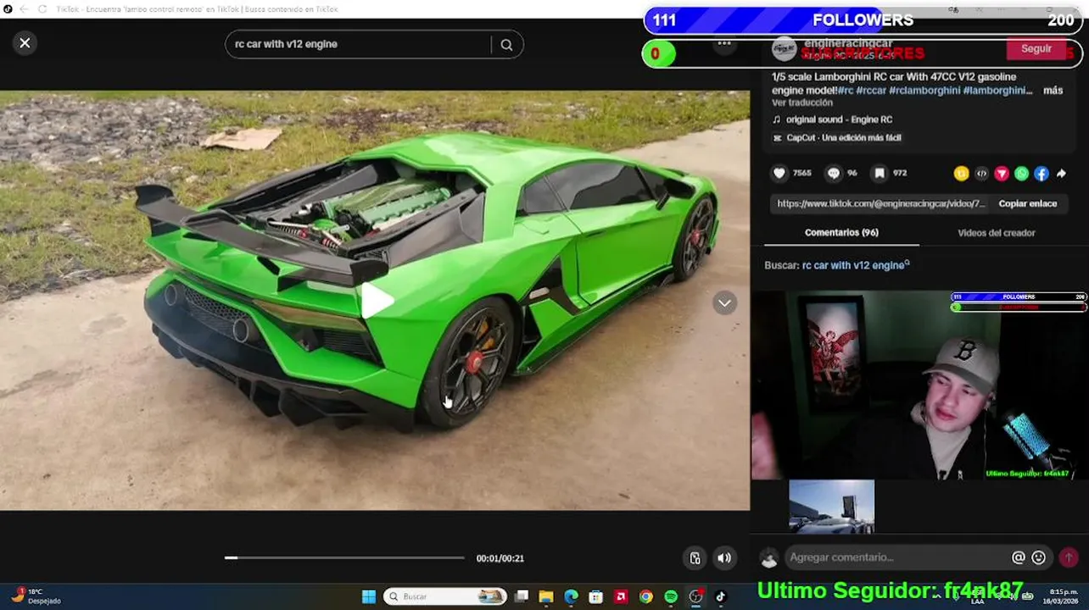Open the #rc hashtag
This screenshot has height=610, width=1089.
pyautogui.click(x=846, y=91)
